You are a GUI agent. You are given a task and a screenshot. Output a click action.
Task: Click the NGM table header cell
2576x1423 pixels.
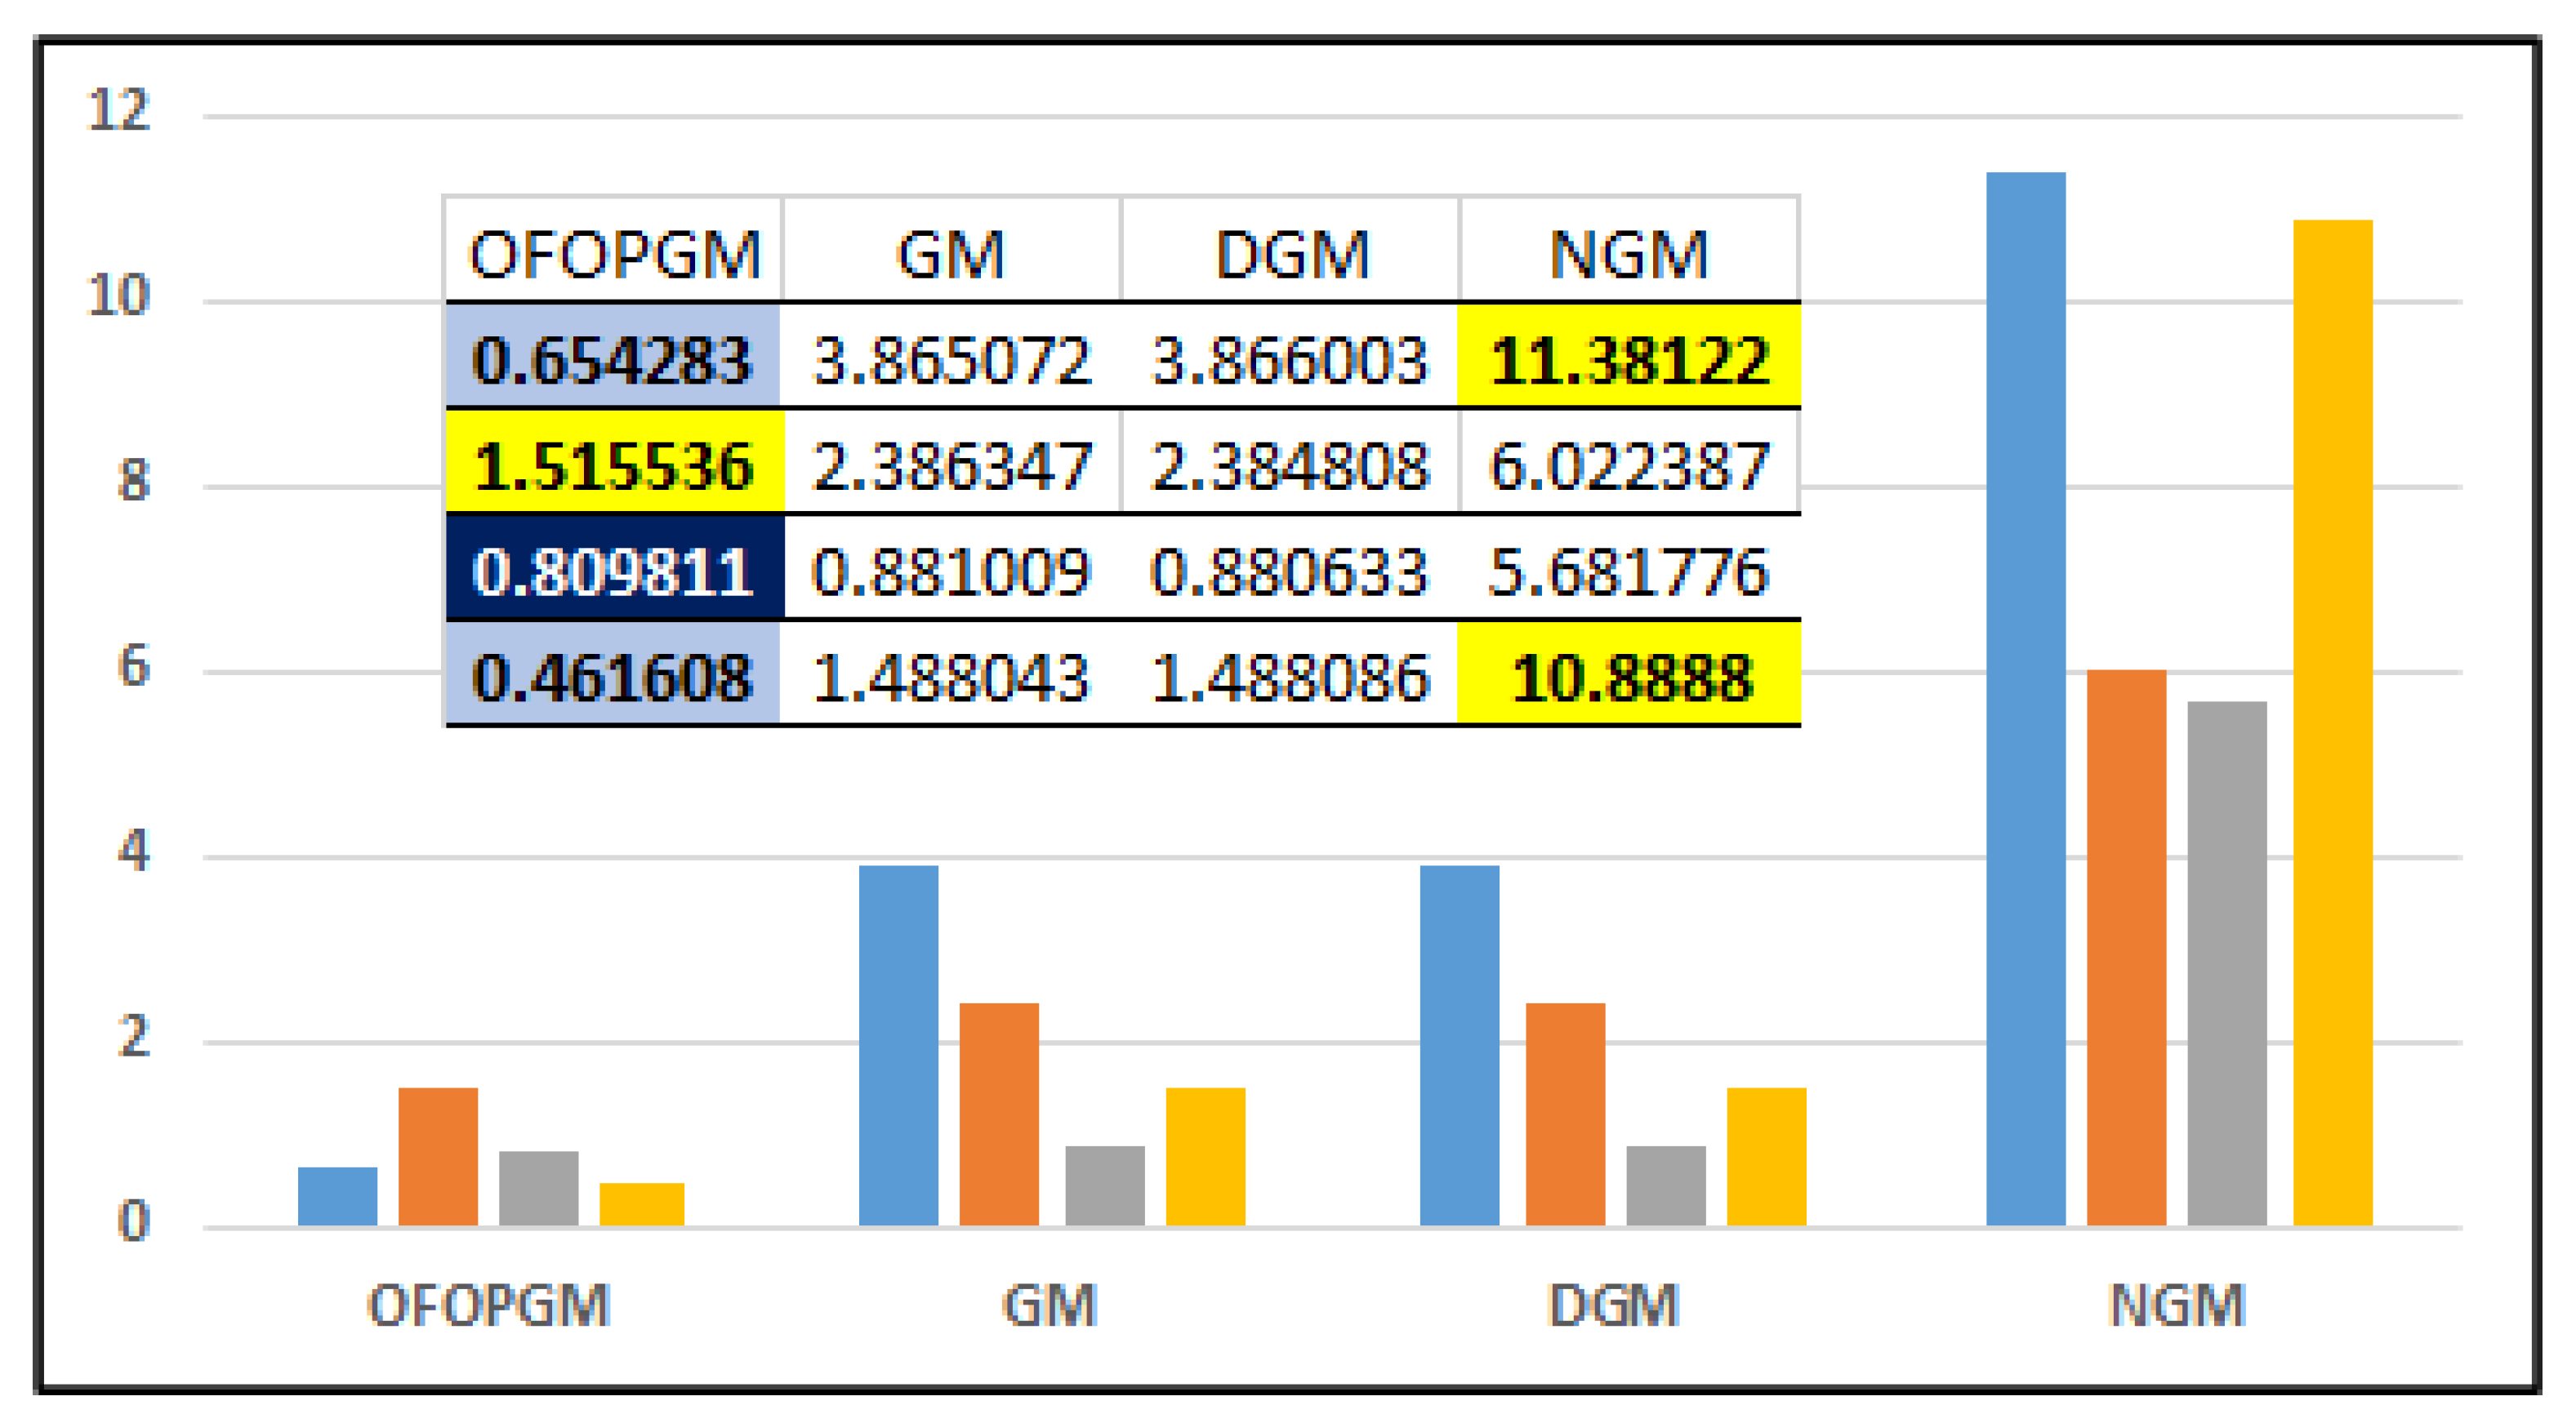pyautogui.click(x=1629, y=253)
